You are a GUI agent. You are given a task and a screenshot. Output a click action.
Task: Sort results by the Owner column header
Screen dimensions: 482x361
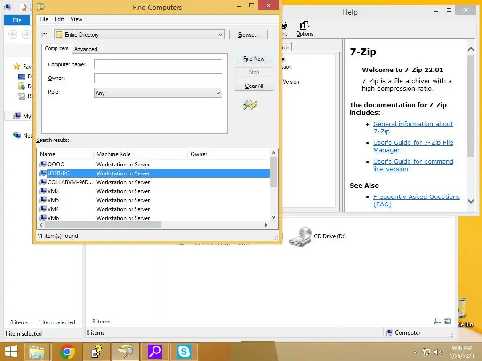pos(228,154)
